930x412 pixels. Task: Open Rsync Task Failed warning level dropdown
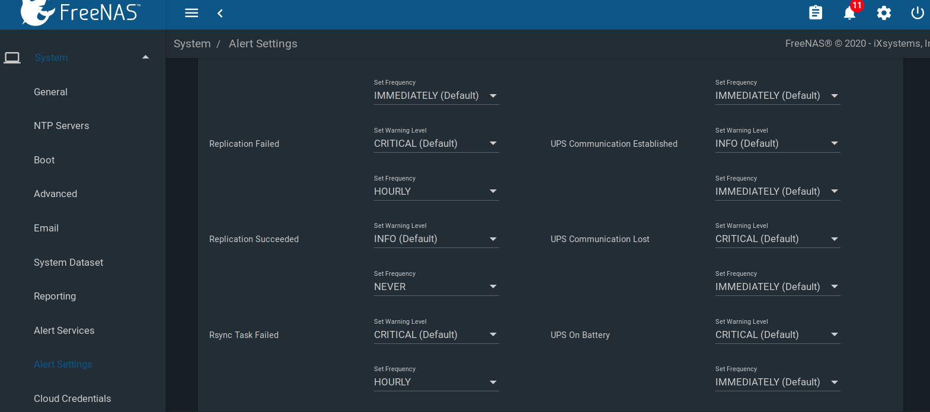[436, 334]
